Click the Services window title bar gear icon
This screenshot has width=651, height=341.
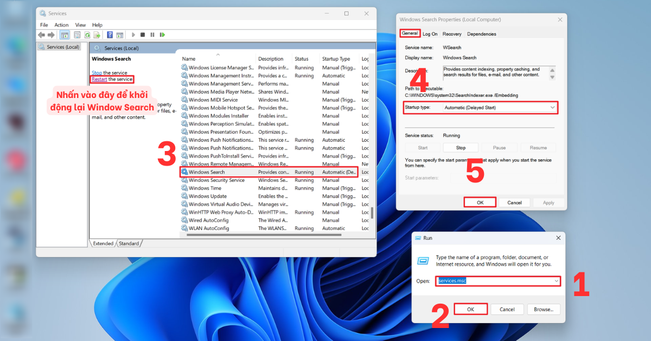coord(42,13)
